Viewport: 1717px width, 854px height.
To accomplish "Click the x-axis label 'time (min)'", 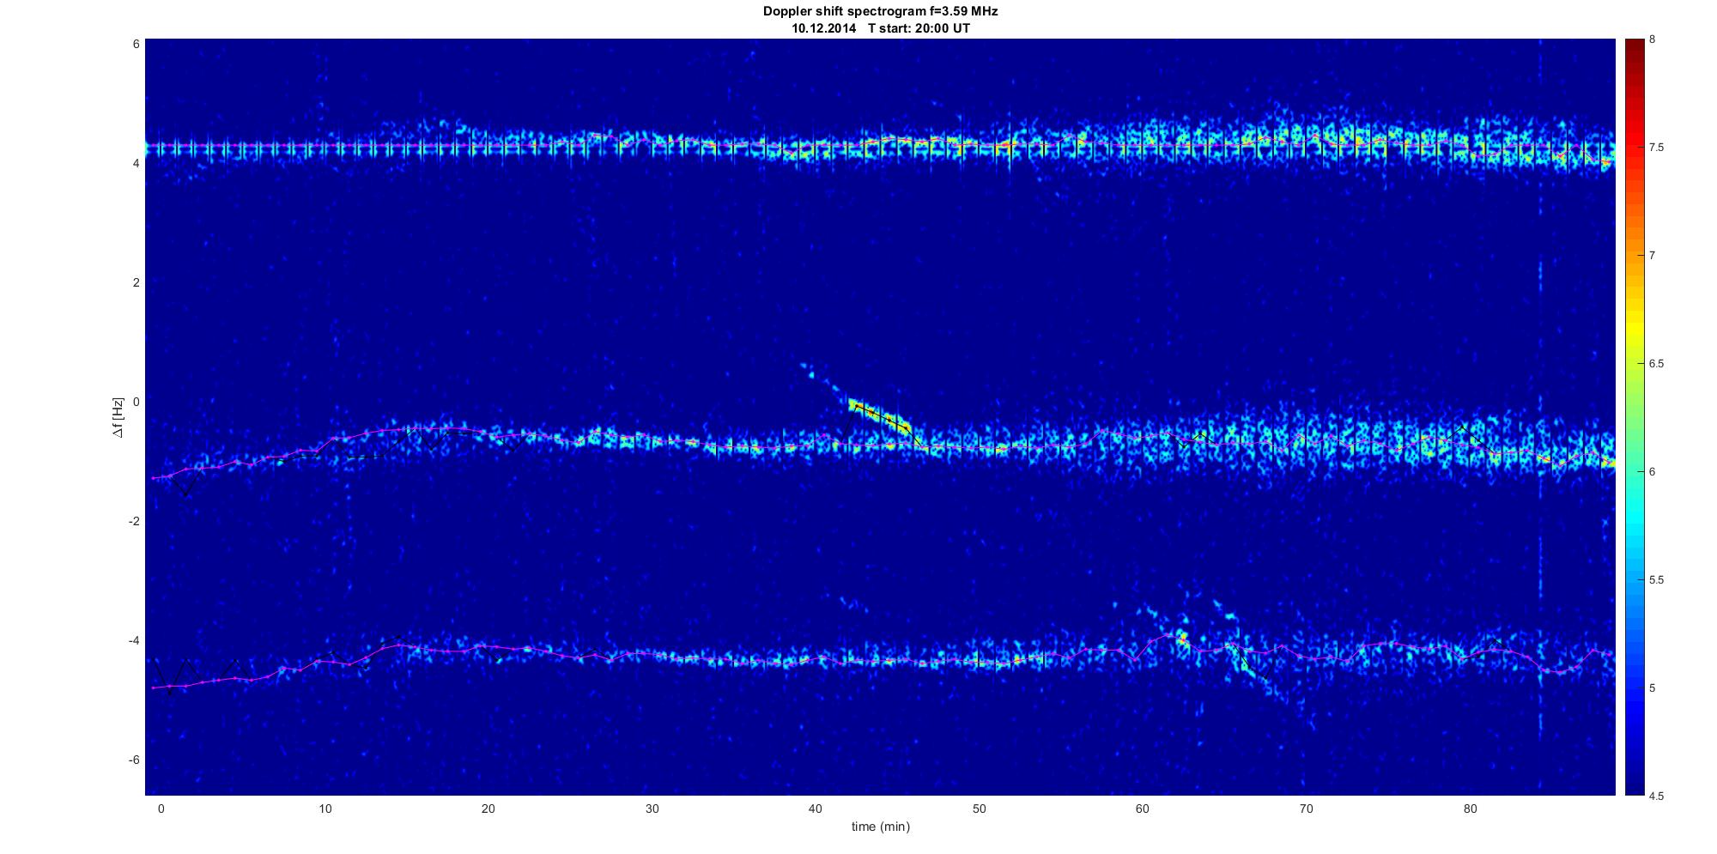I will tap(880, 827).
